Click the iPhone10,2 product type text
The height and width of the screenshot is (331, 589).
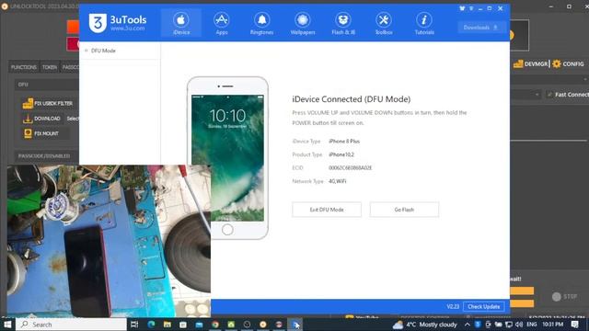point(341,154)
